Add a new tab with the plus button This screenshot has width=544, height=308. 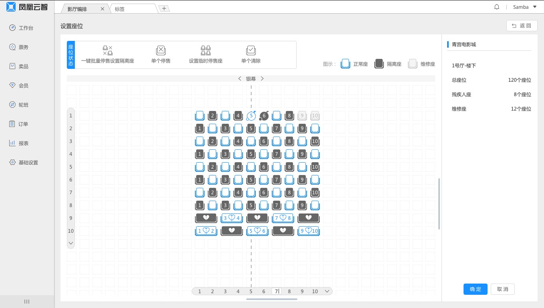coord(164,8)
